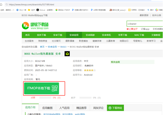Click the ITMOP本地下载 button

coord(41,88)
